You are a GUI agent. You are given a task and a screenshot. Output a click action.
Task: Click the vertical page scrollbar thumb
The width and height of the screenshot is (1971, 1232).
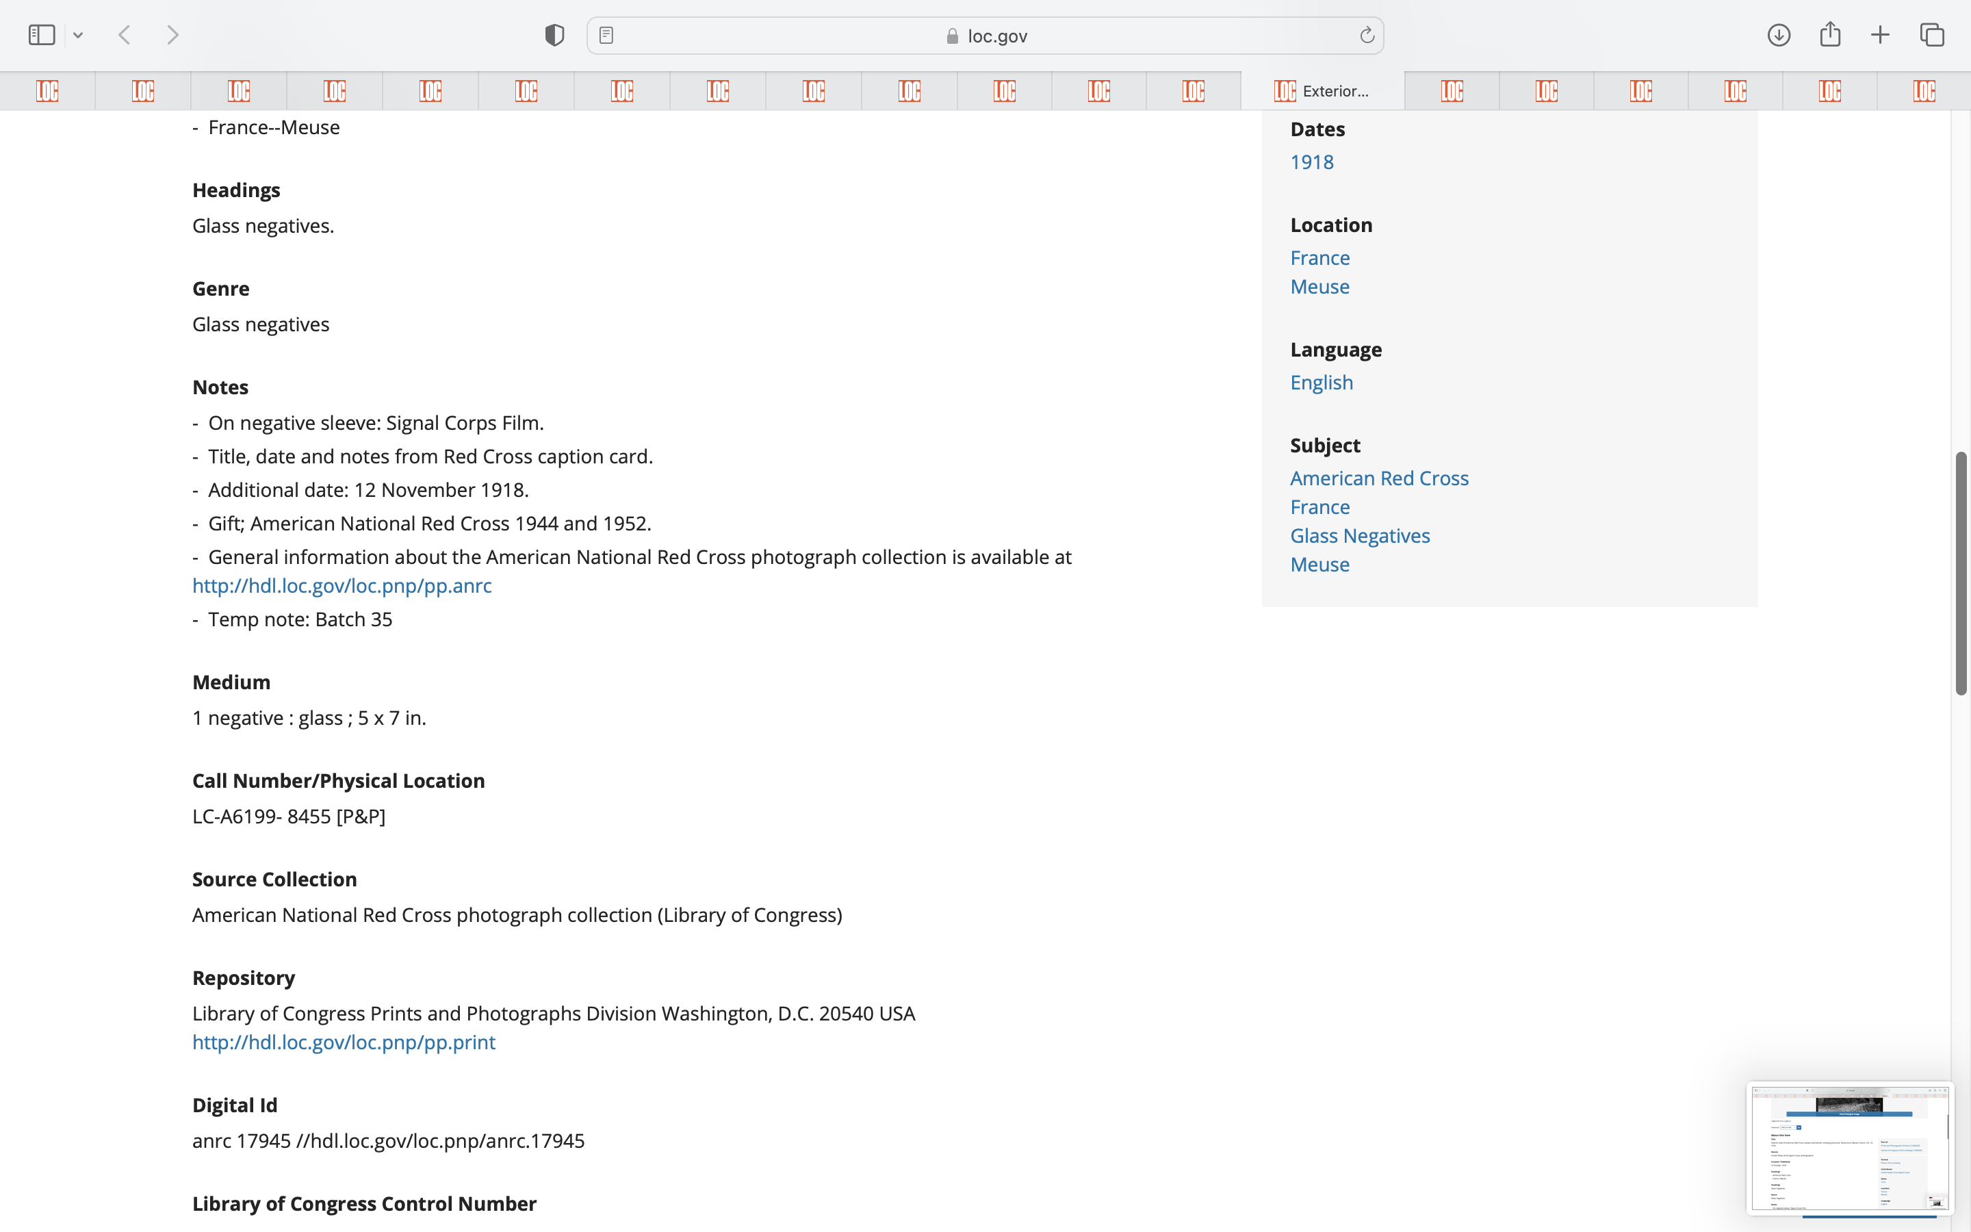coord(1961,573)
